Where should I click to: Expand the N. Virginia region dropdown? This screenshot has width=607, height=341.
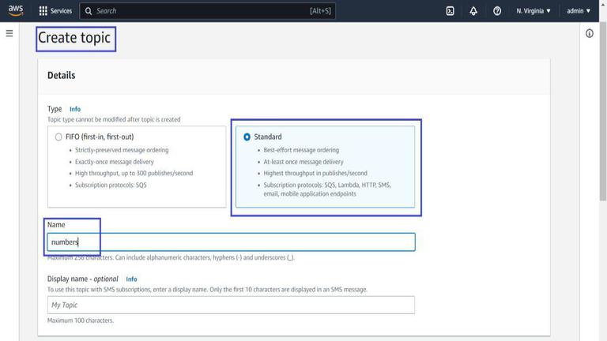pyautogui.click(x=533, y=11)
